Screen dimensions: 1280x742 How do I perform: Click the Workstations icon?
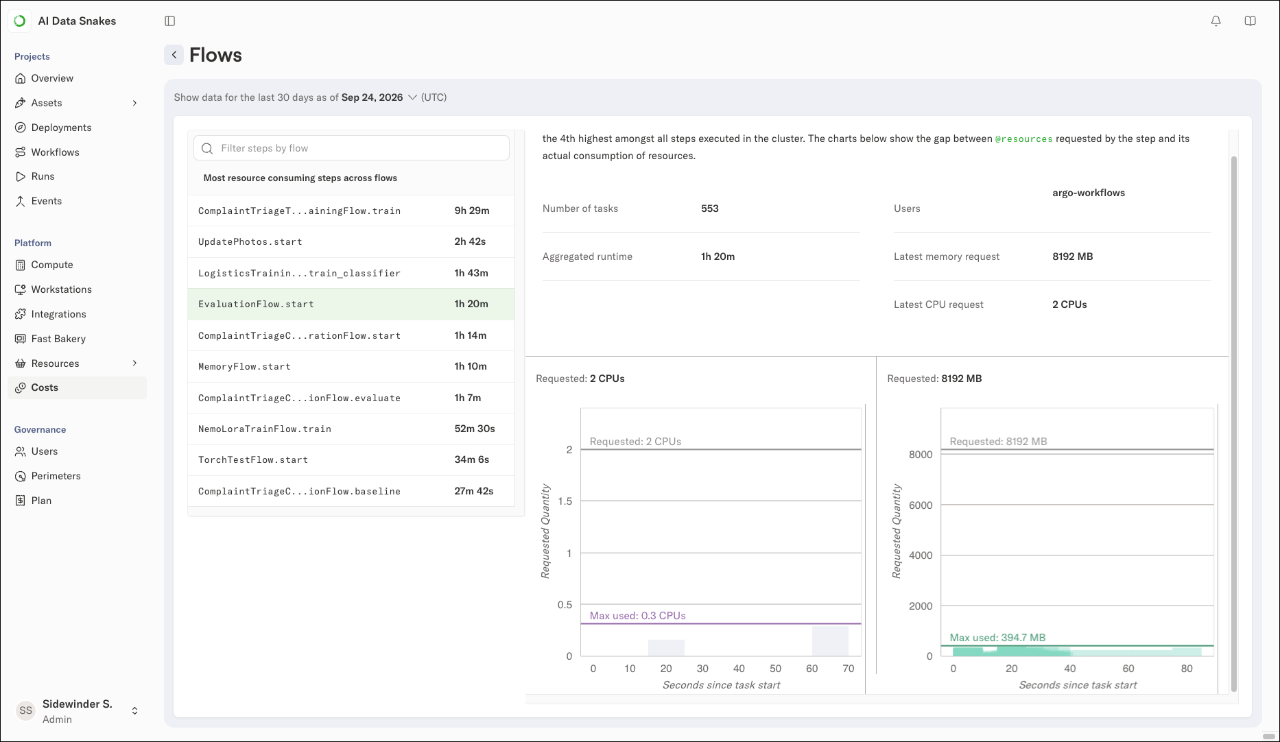21,289
